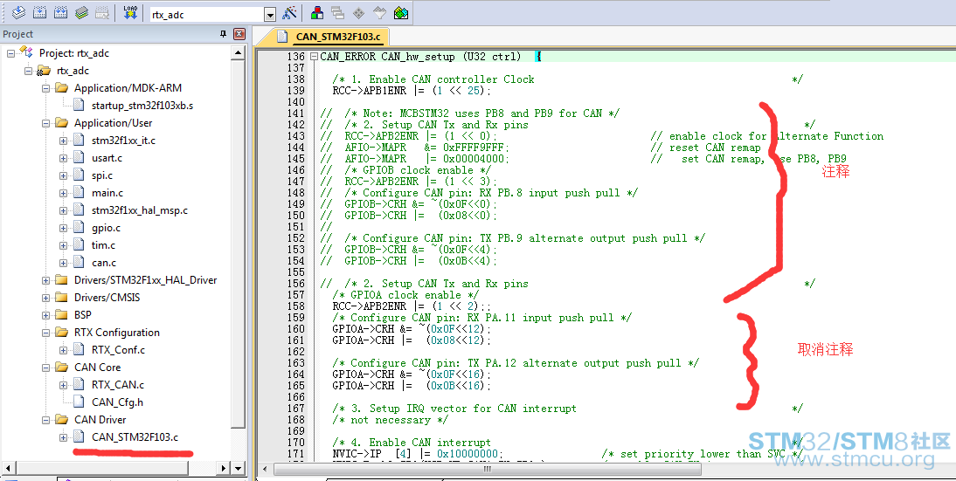Image resolution: width=956 pixels, height=481 pixels.
Task: Expand the main.c file node
Action: click(64, 193)
